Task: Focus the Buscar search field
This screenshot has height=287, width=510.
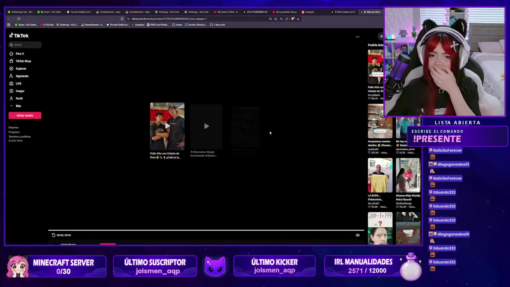Action: tap(25, 45)
